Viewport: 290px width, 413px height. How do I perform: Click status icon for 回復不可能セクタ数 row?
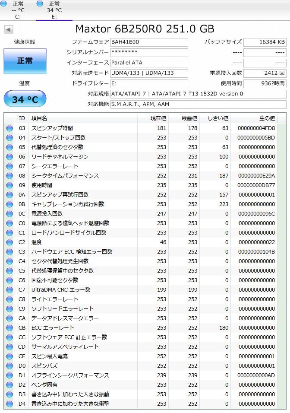click(x=9, y=280)
